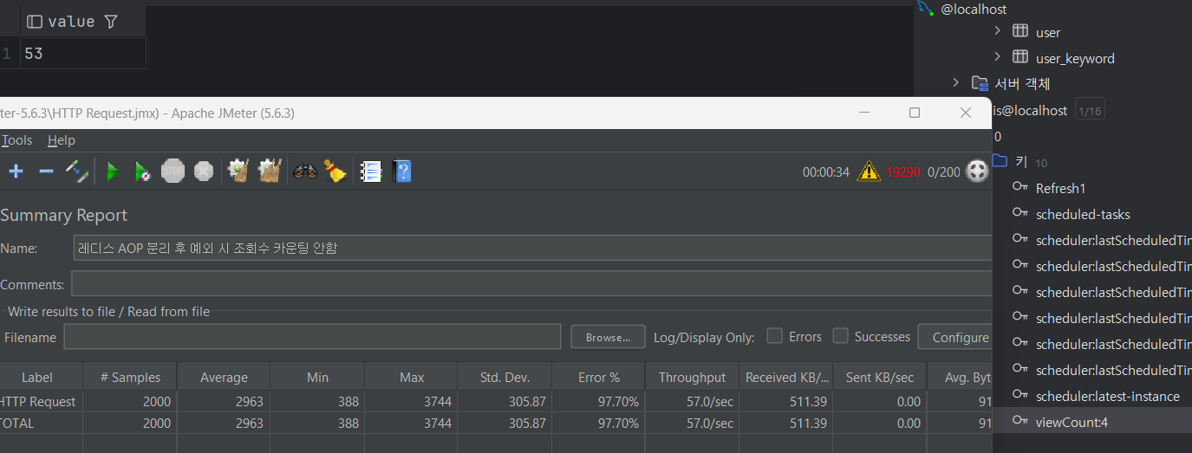
Task: Click the Min column header
Action: tap(317, 377)
